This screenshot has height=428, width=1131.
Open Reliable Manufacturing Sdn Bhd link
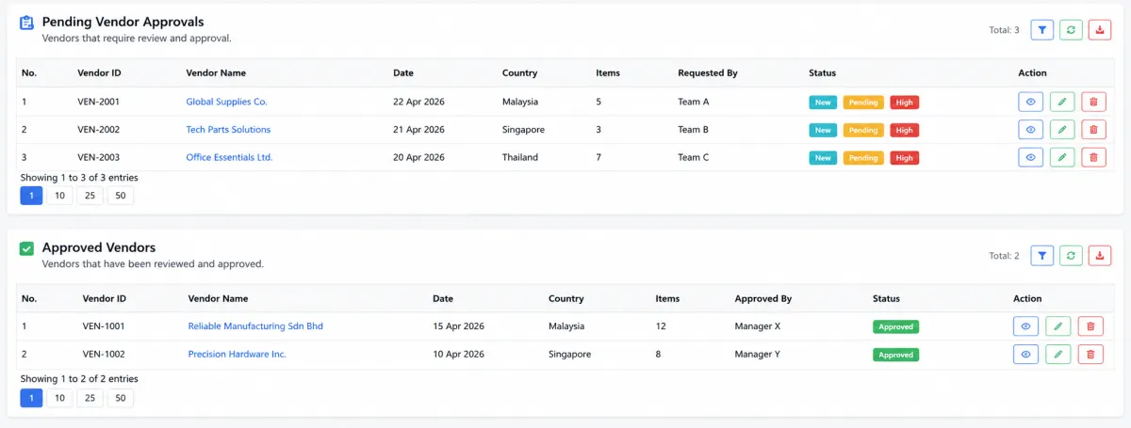tap(255, 326)
